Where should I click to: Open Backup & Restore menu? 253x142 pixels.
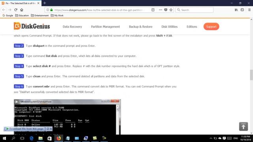click(141, 27)
